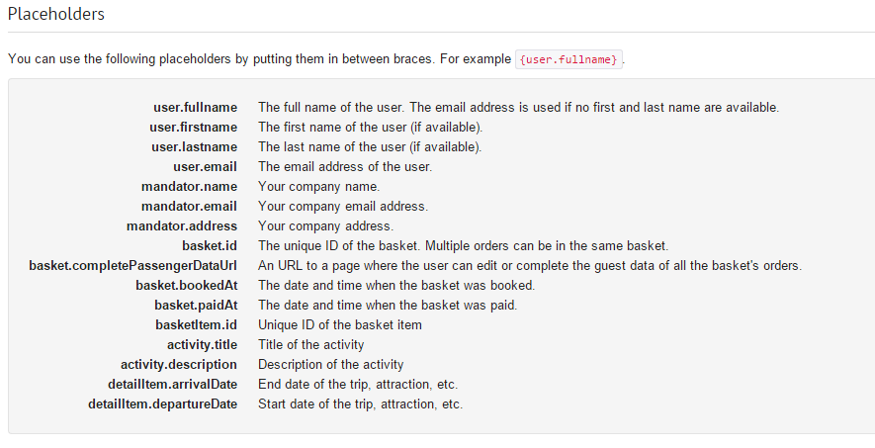The width and height of the screenshot is (875, 448).
Task: Select the detailItem.arrivalDate placeholder term
Action: 172,385
